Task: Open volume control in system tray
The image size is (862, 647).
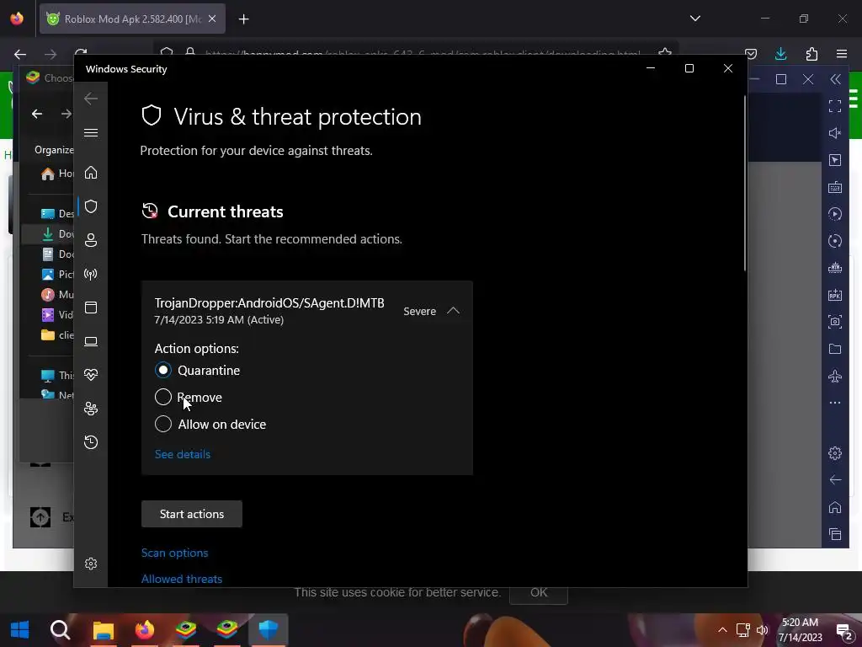Action: [762, 630]
